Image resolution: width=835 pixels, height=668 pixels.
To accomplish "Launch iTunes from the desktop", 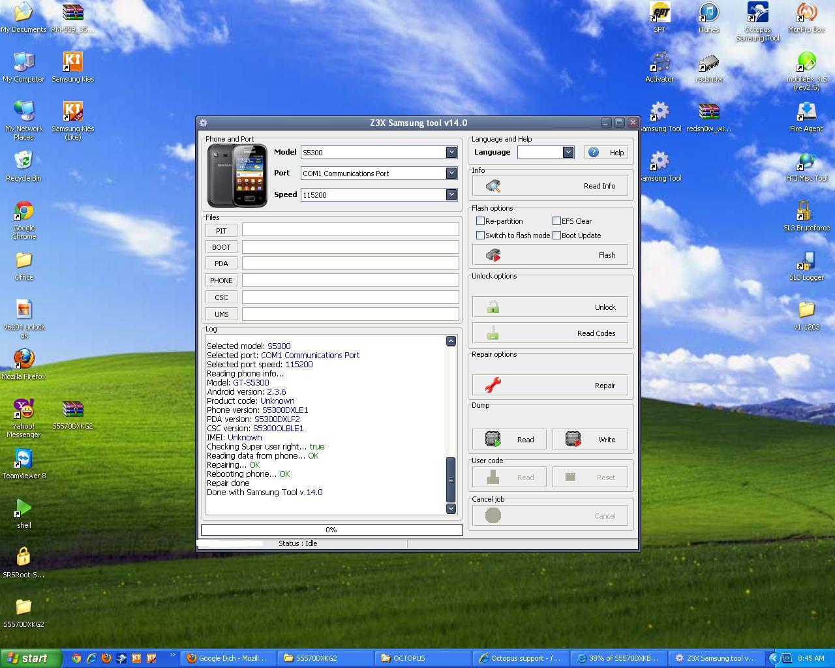I will coord(708,17).
